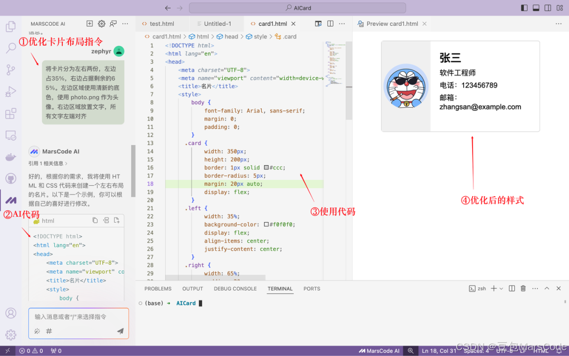
Task: Open the DEBUG CONSOLE panel tab
Action: (235, 288)
